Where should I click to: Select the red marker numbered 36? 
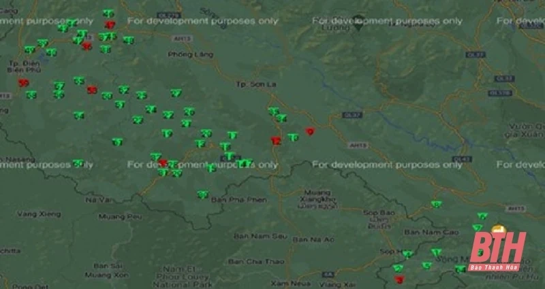(x=87, y=47)
